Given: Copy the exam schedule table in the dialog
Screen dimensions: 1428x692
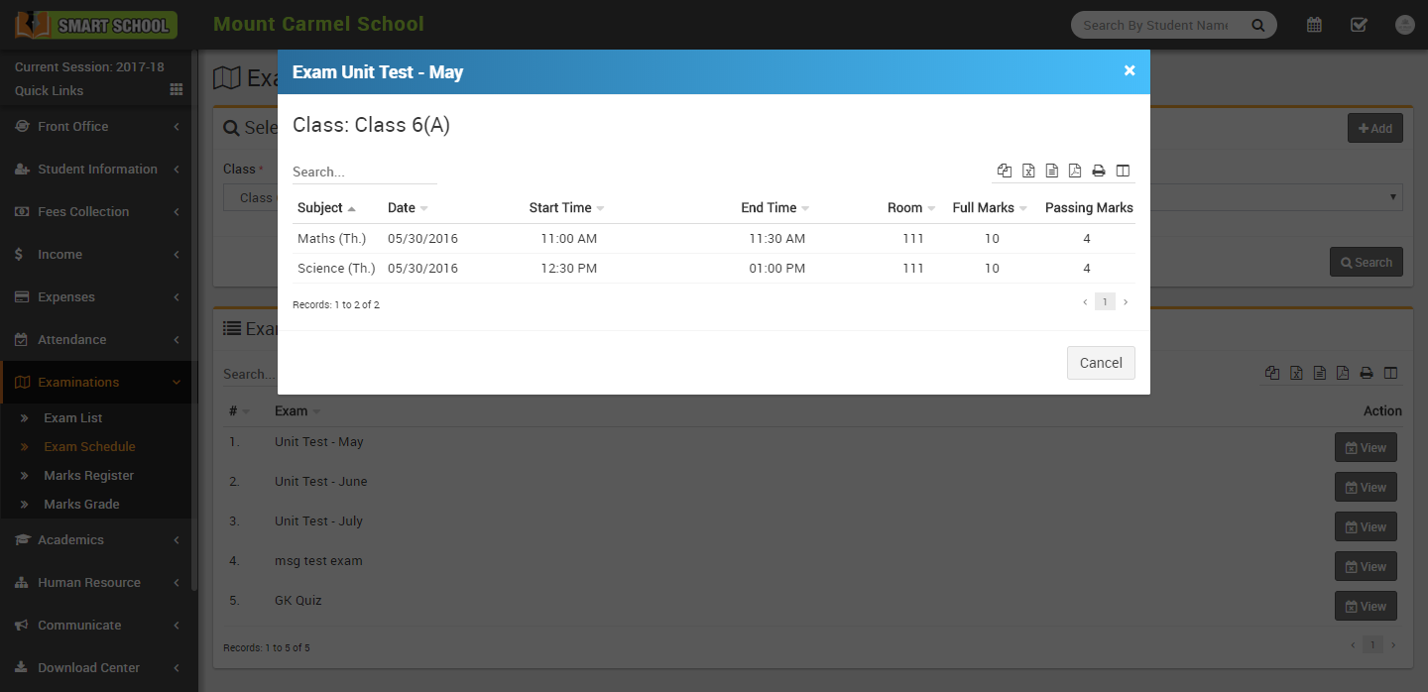Looking at the screenshot, I should point(1005,171).
